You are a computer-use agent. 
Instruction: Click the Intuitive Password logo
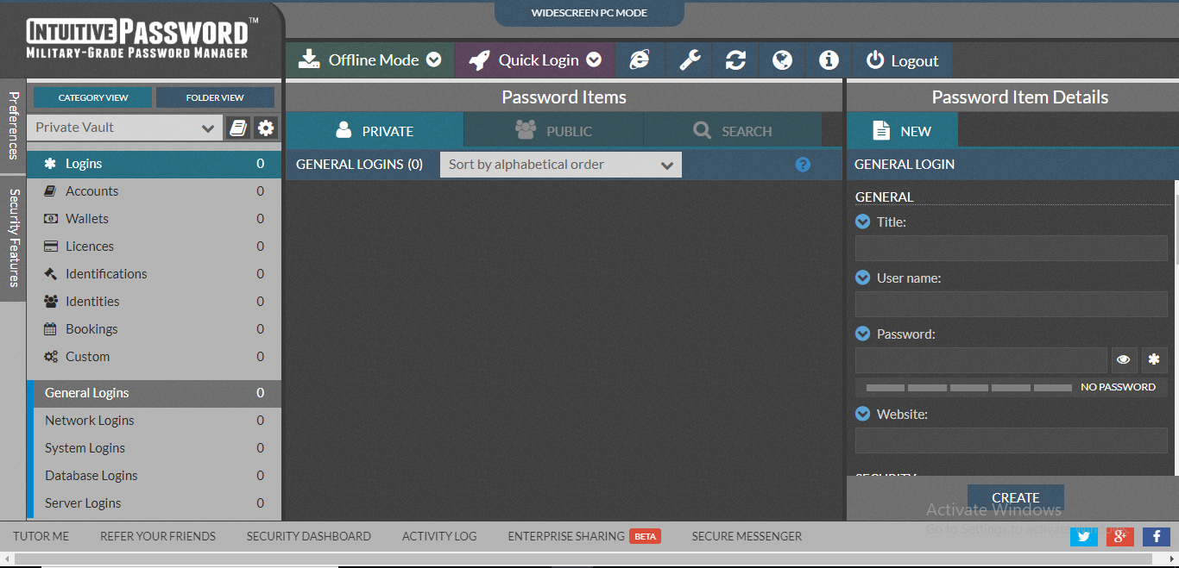pos(142,40)
